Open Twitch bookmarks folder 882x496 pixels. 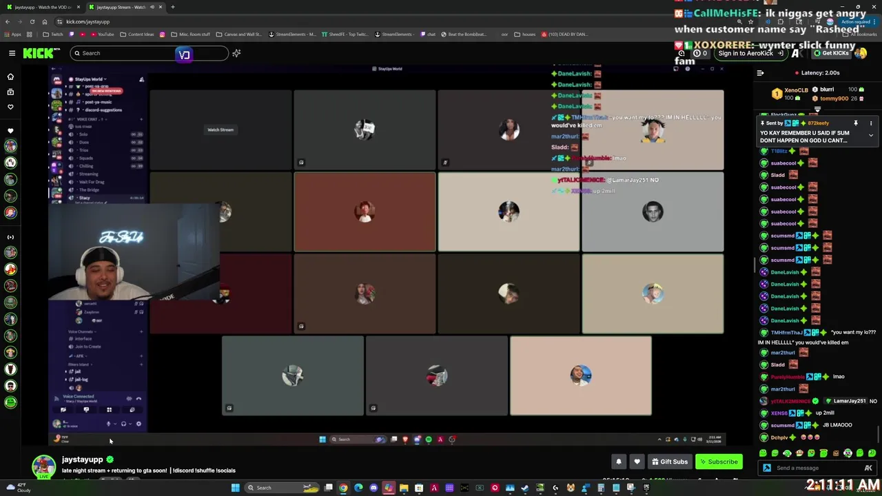click(x=53, y=34)
